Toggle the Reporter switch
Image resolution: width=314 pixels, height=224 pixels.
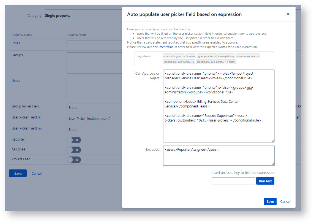(x=74, y=140)
